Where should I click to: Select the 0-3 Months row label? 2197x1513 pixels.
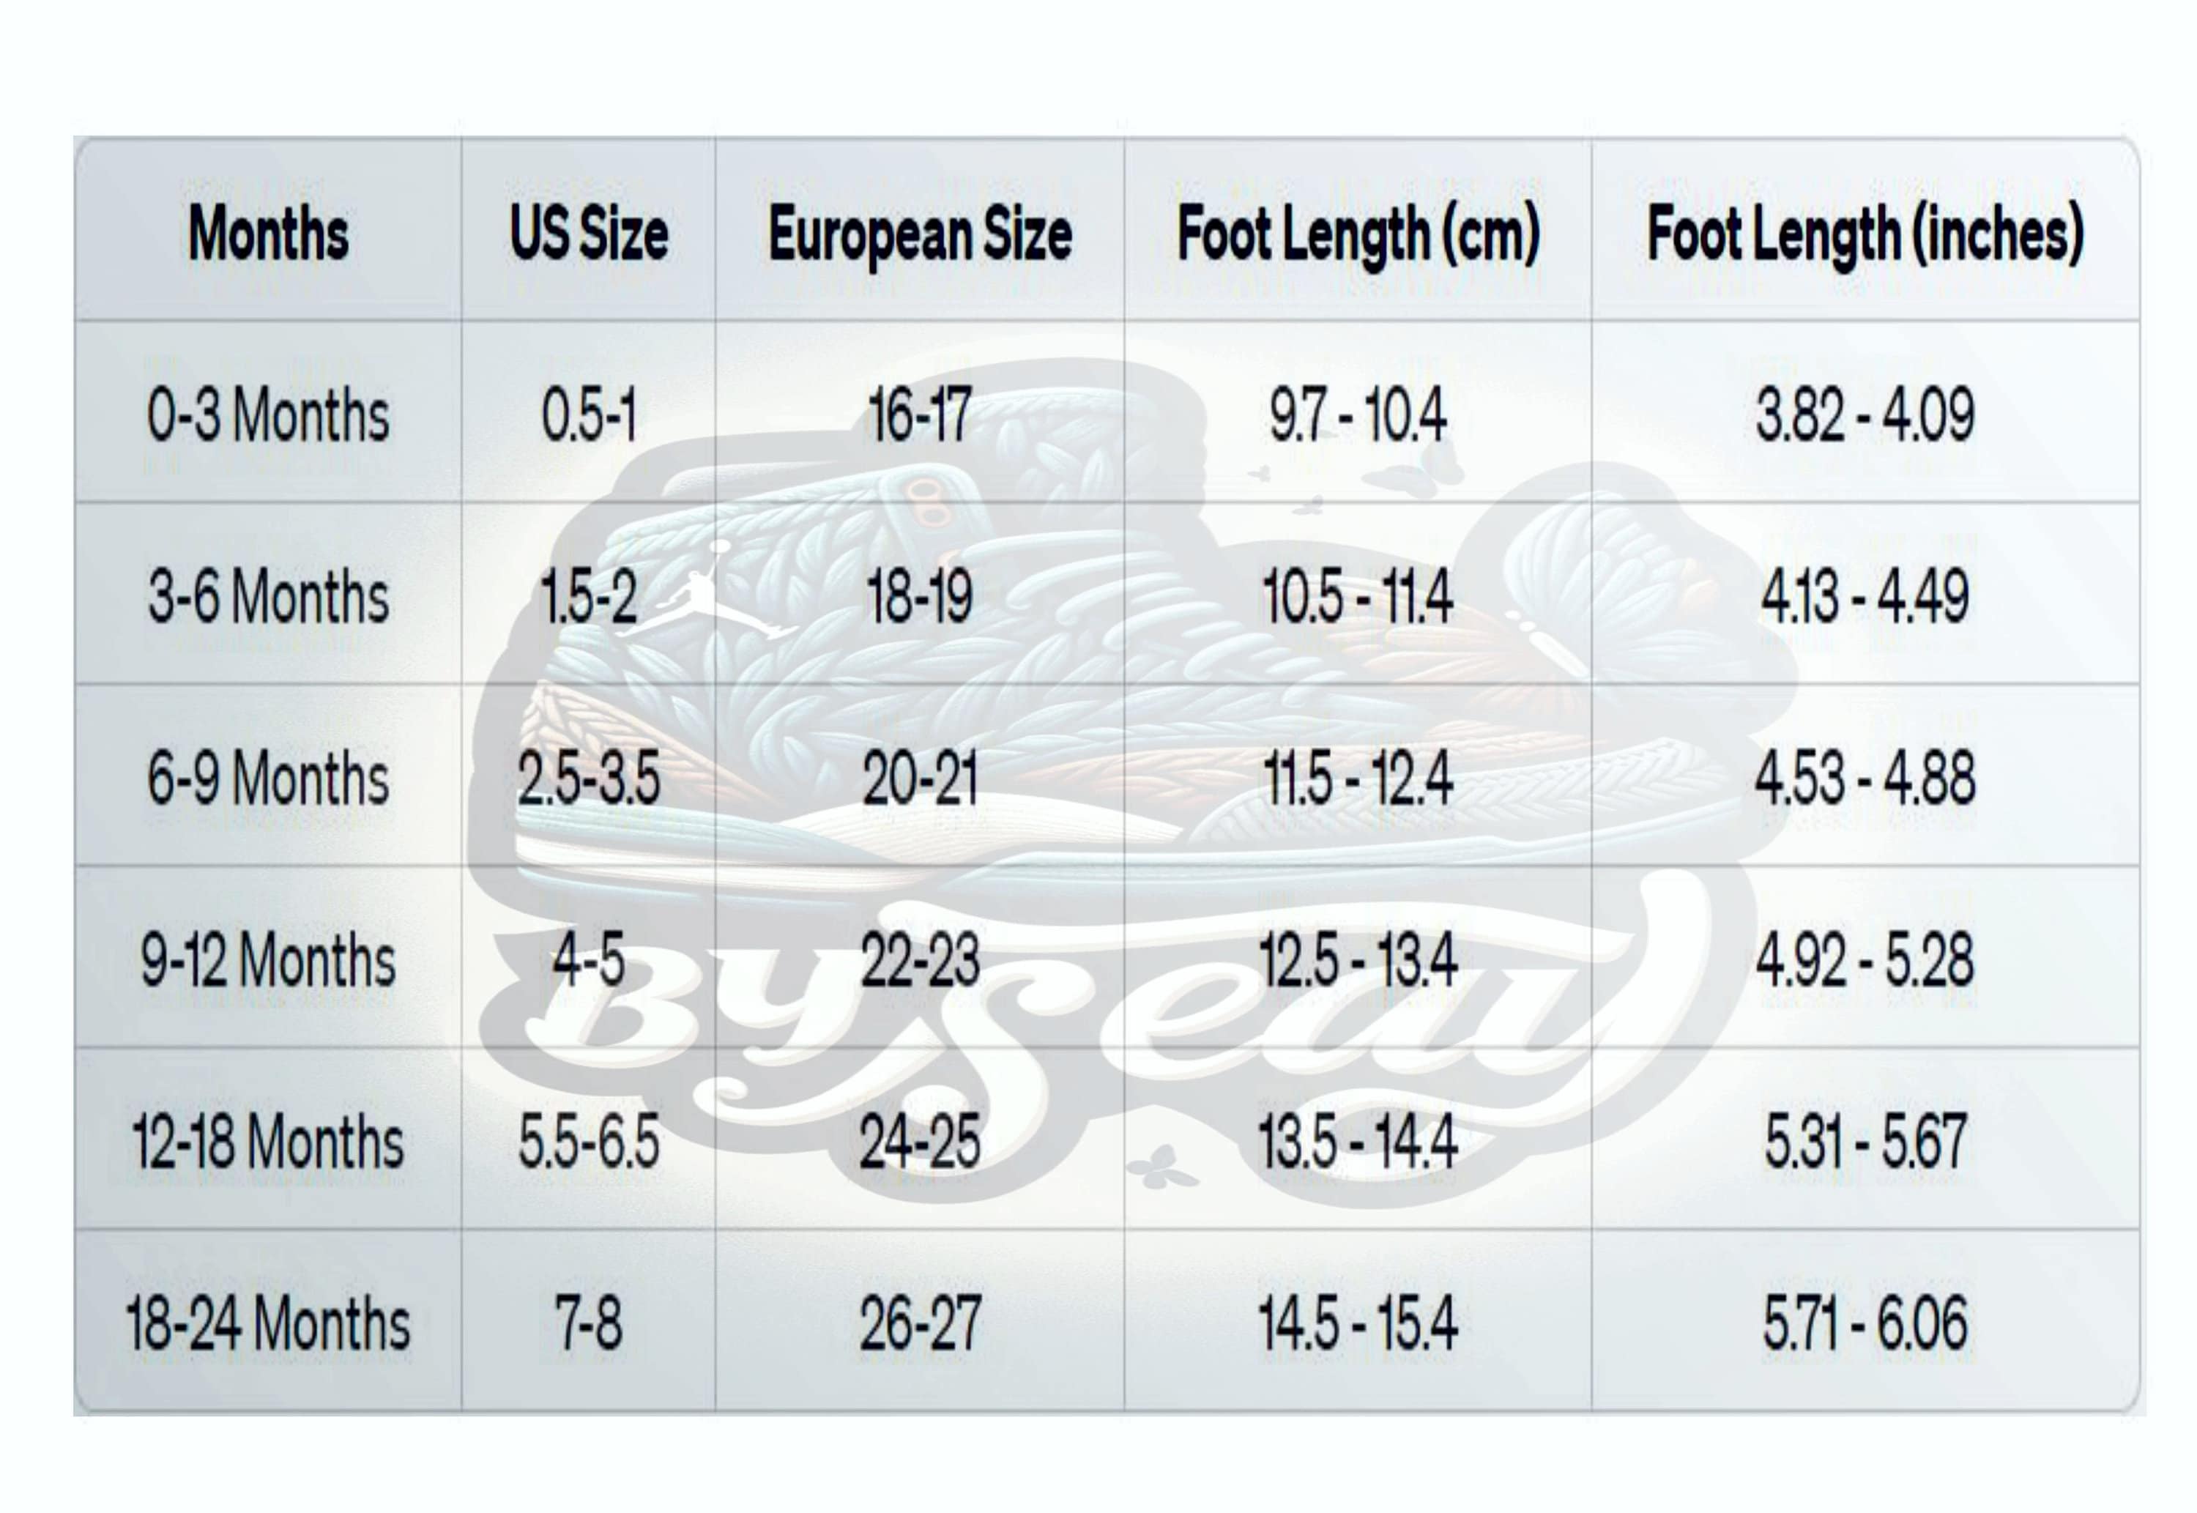pyautogui.click(x=268, y=415)
